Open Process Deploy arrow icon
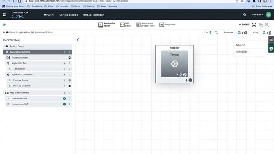The width and height of the screenshot is (274, 154). (69, 80)
